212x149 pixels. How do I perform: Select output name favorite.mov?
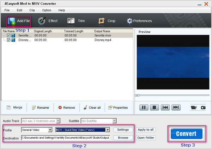(x=103, y=35)
